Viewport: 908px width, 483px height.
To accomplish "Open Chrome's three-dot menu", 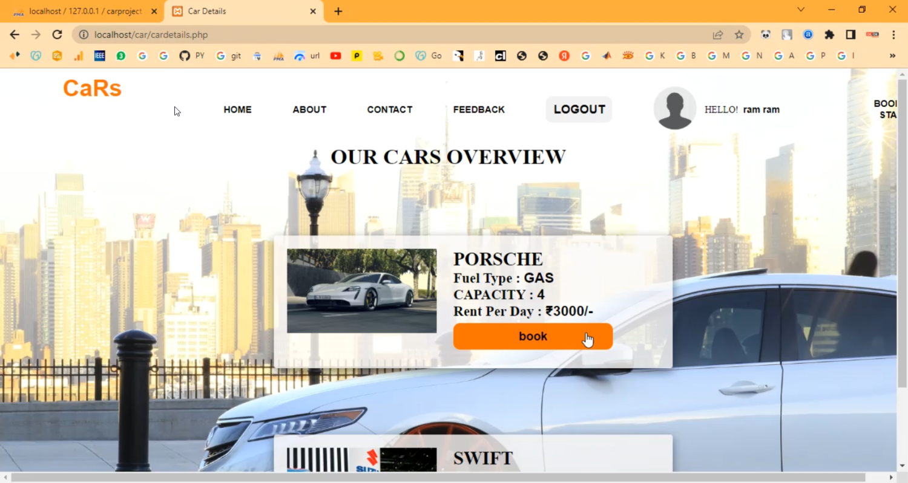I will [893, 34].
